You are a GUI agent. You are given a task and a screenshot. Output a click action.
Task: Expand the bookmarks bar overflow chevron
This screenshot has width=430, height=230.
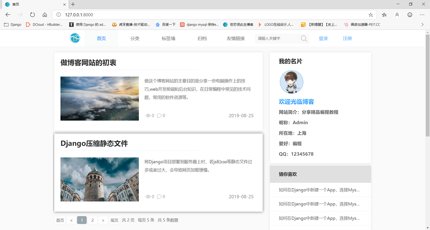pos(422,25)
